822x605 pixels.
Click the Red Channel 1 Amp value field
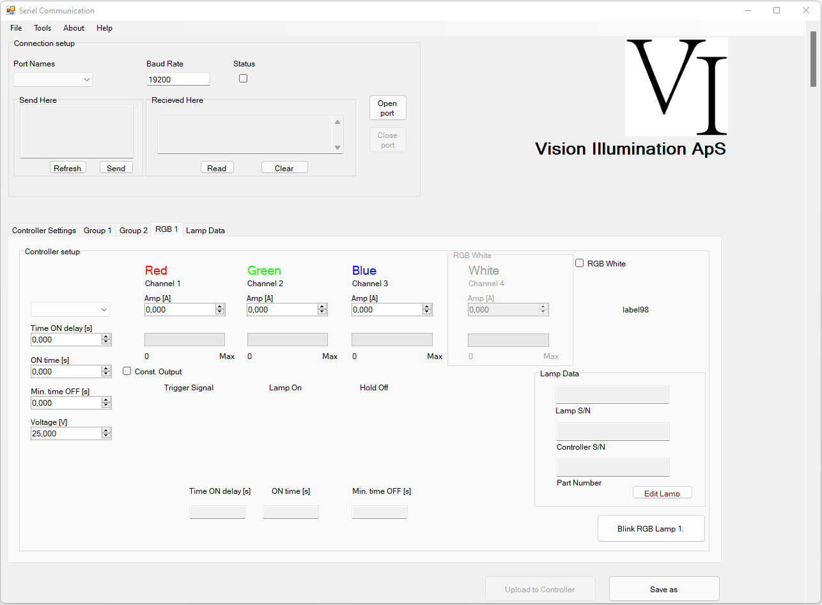click(180, 309)
